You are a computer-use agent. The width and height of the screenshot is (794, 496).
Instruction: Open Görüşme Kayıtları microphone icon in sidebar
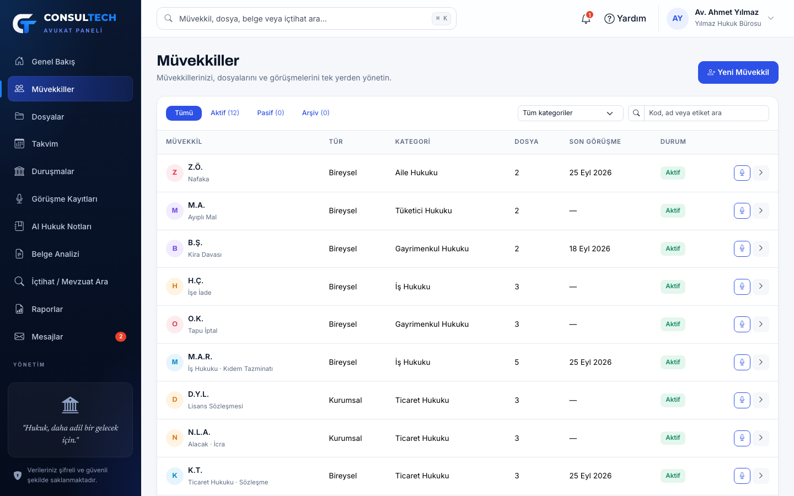(x=19, y=199)
